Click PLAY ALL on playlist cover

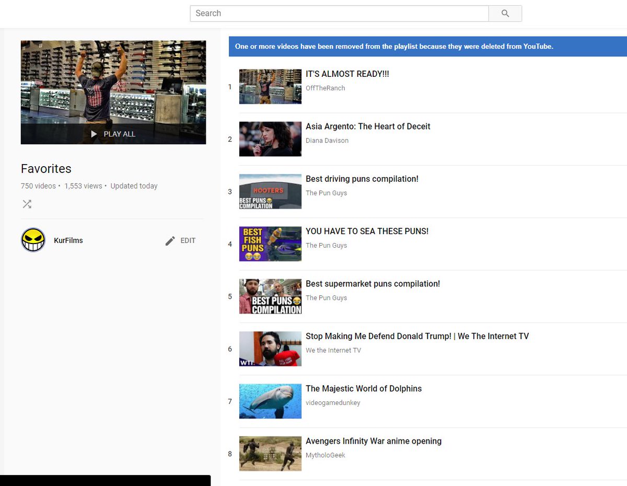point(113,134)
